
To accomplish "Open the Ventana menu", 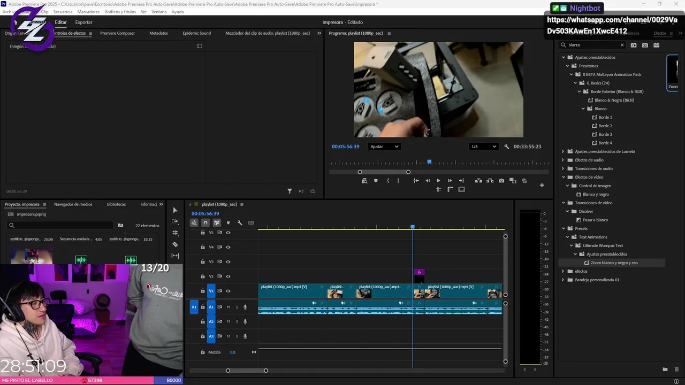I will tap(159, 12).
